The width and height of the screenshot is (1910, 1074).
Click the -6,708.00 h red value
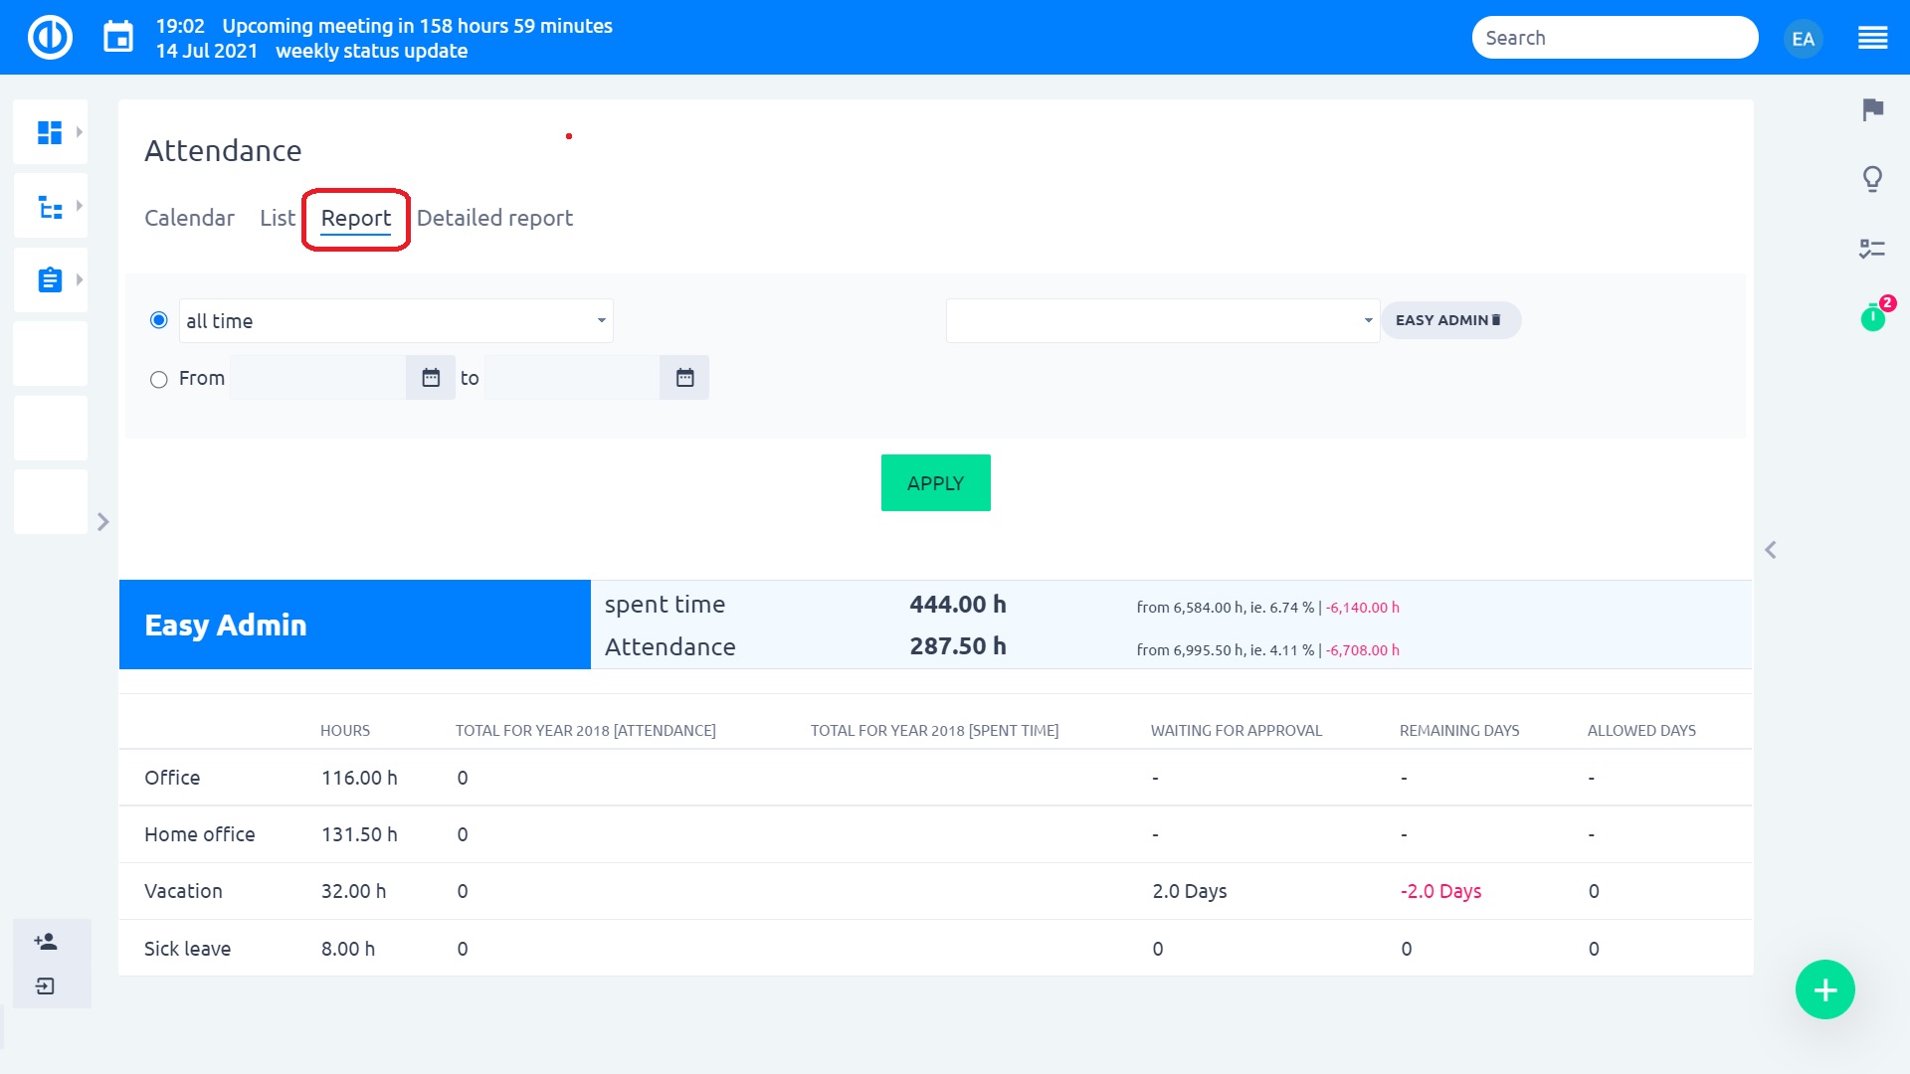click(x=1362, y=650)
